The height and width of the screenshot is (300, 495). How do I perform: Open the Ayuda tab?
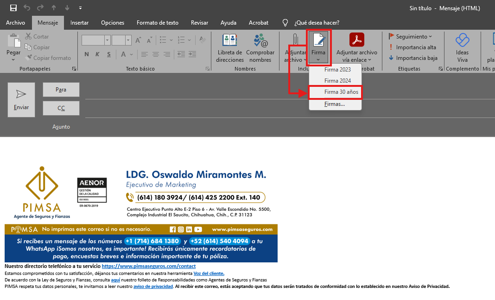(228, 23)
